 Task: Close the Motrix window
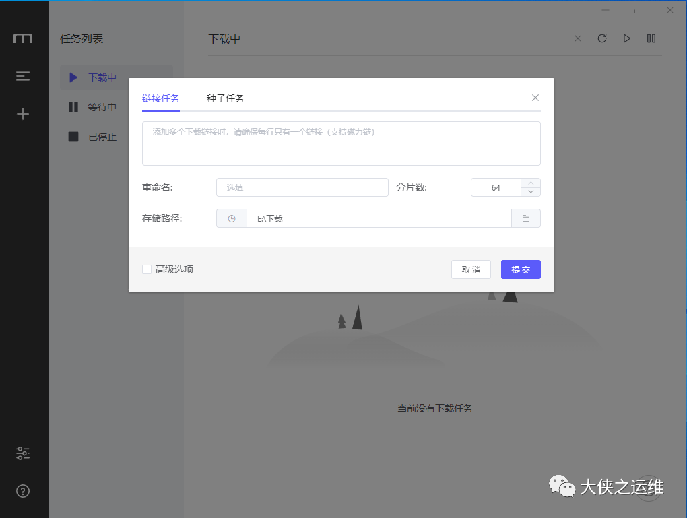coord(670,10)
